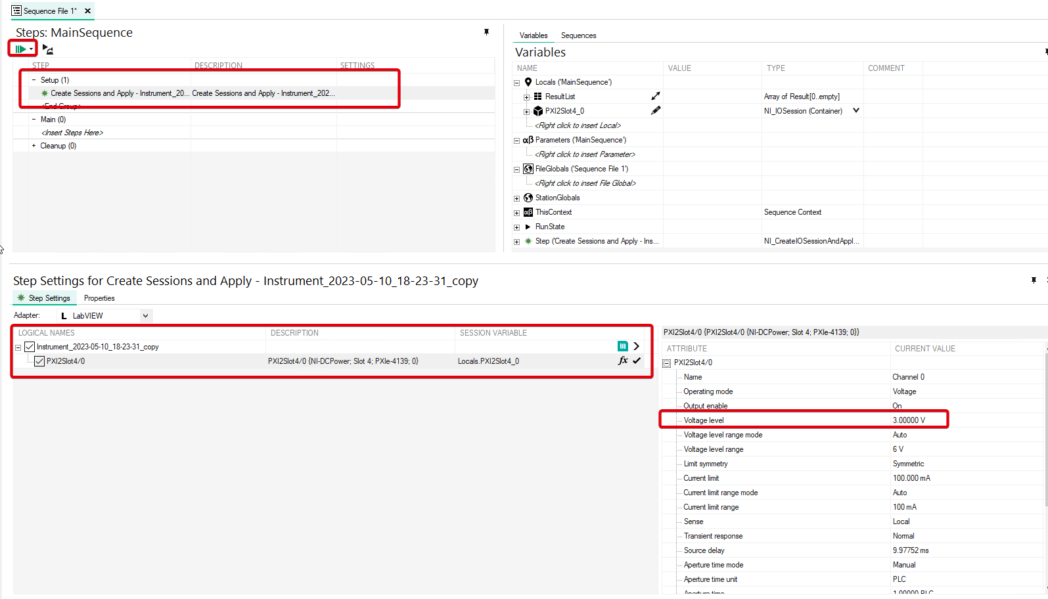Select the Current limit 100.000 mA value

pyautogui.click(x=911, y=478)
